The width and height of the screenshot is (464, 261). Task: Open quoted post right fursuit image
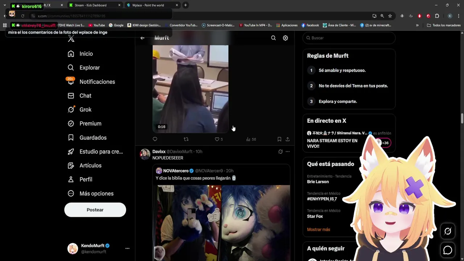pyautogui.click(x=256, y=223)
